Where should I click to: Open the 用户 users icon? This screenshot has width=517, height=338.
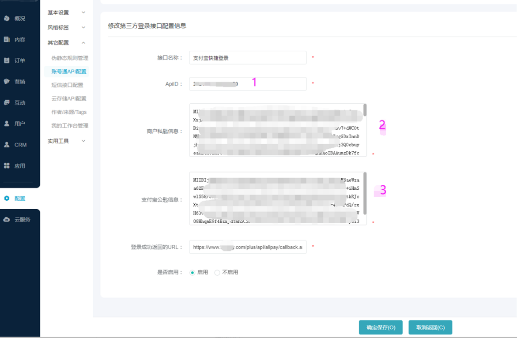[x=7, y=124]
